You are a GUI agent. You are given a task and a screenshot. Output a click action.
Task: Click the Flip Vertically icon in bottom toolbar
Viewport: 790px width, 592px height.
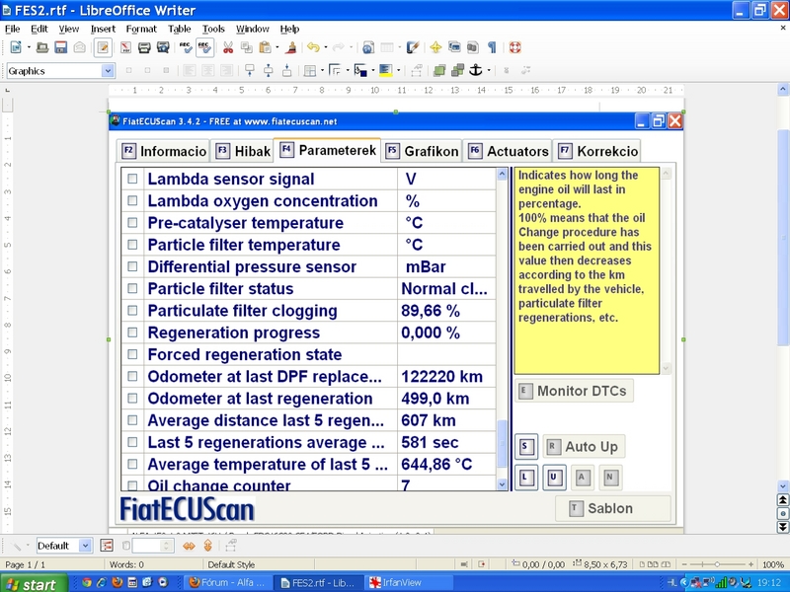point(207,546)
